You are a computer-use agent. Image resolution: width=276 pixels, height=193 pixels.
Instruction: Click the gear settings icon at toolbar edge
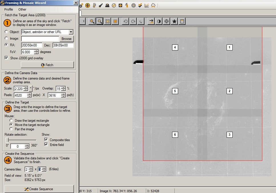click(81, 5)
